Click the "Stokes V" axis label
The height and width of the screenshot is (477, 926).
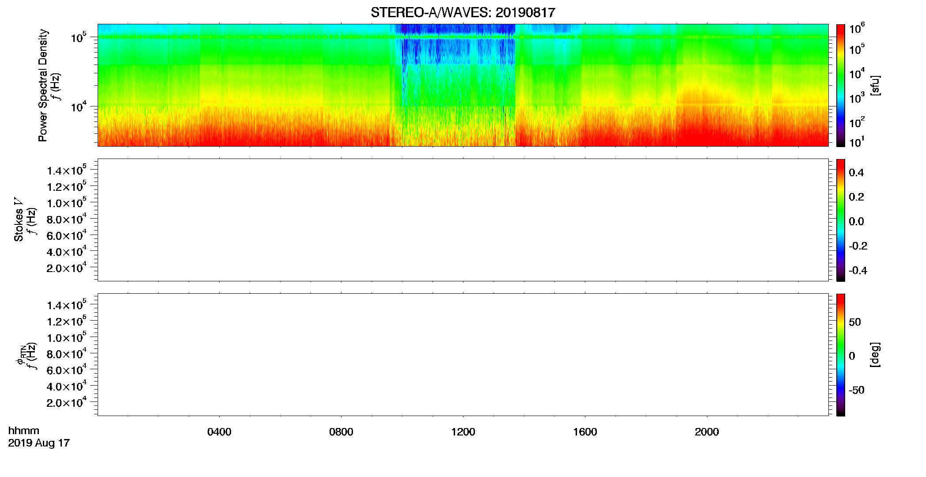point(19,220)
